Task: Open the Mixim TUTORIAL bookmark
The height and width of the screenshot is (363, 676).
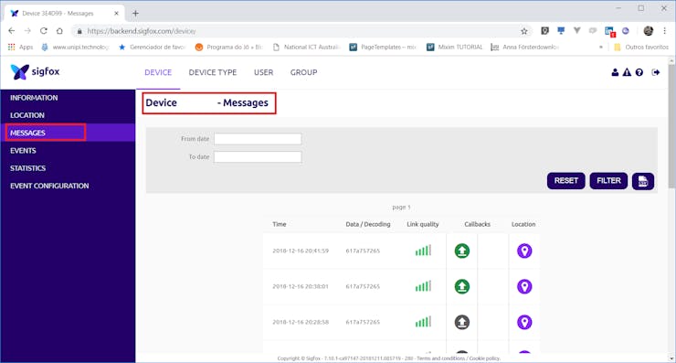Action: (x=455, y=47)
